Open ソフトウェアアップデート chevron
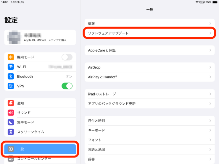 coord(210,33)
